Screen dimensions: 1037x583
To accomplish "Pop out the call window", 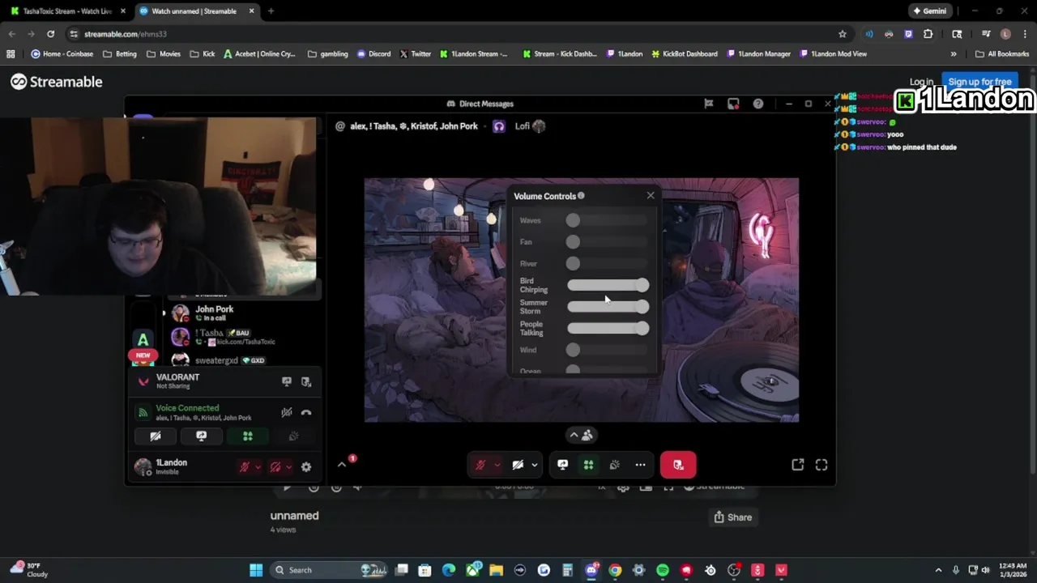I will click(798, 465).
